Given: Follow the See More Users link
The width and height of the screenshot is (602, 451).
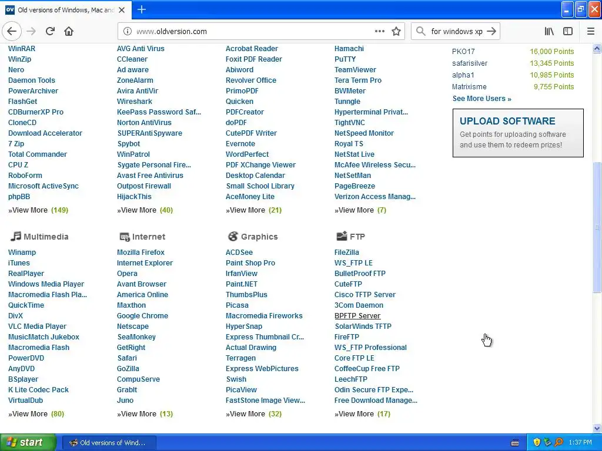Looking at the screenshot, I should click(481, 99).
